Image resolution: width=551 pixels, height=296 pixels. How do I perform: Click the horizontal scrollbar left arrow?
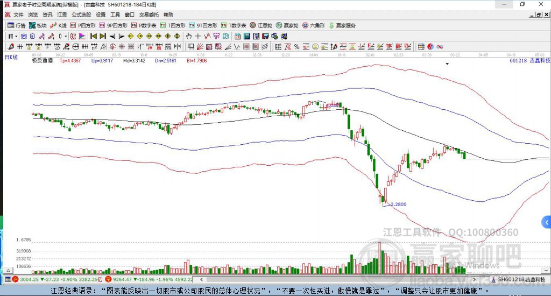(201, 279)
